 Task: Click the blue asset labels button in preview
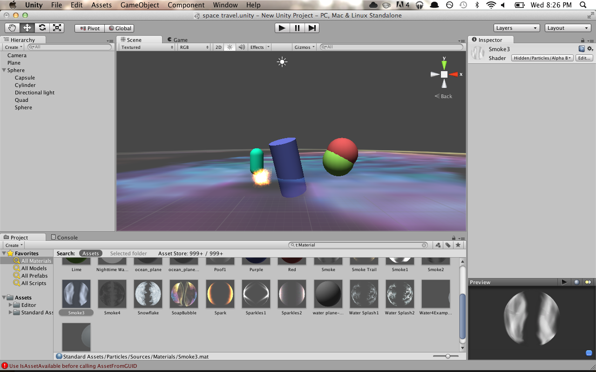[x=589, y=353]
